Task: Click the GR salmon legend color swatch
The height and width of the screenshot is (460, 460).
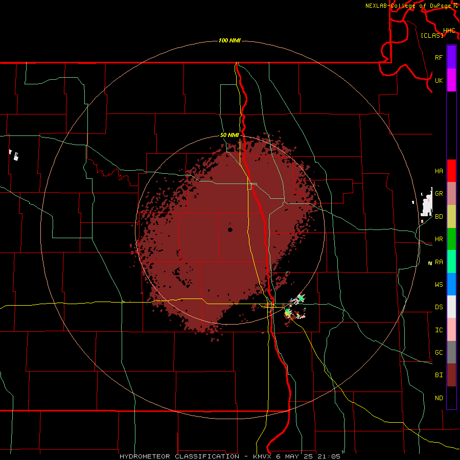Action: pyautogui.click(x=451, y=194)
